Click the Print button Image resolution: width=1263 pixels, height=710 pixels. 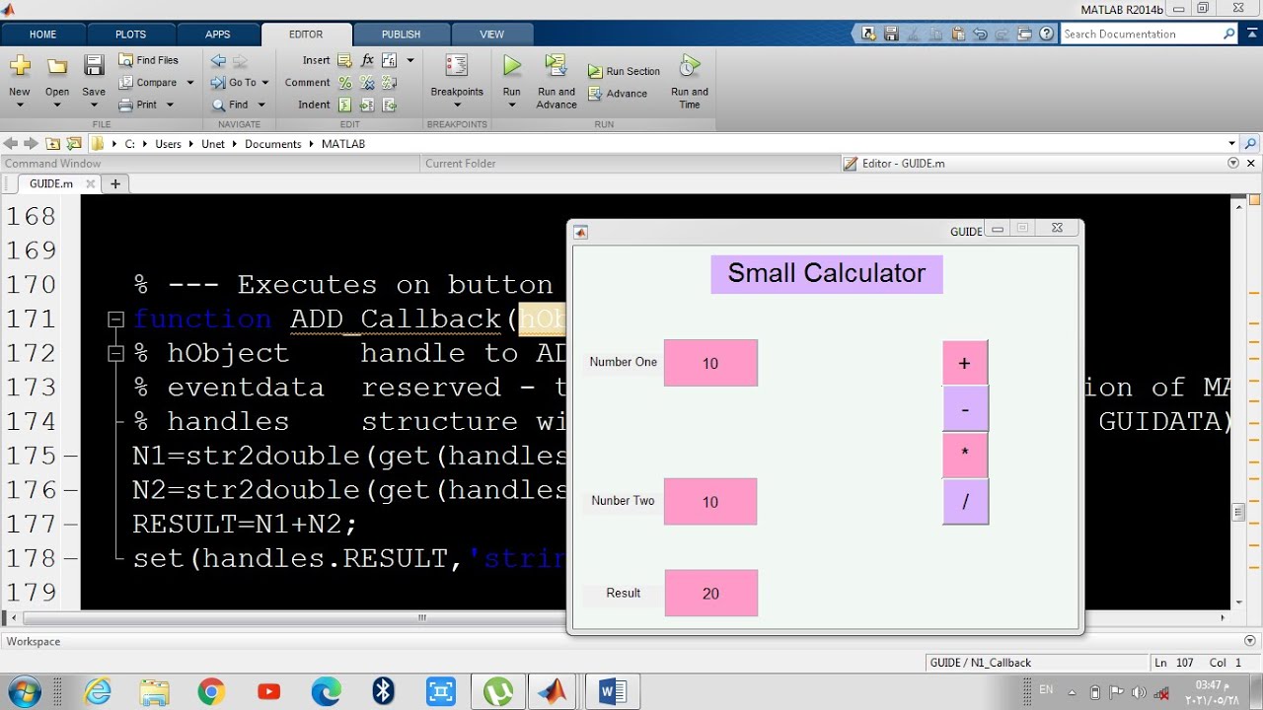coord(138,105)
